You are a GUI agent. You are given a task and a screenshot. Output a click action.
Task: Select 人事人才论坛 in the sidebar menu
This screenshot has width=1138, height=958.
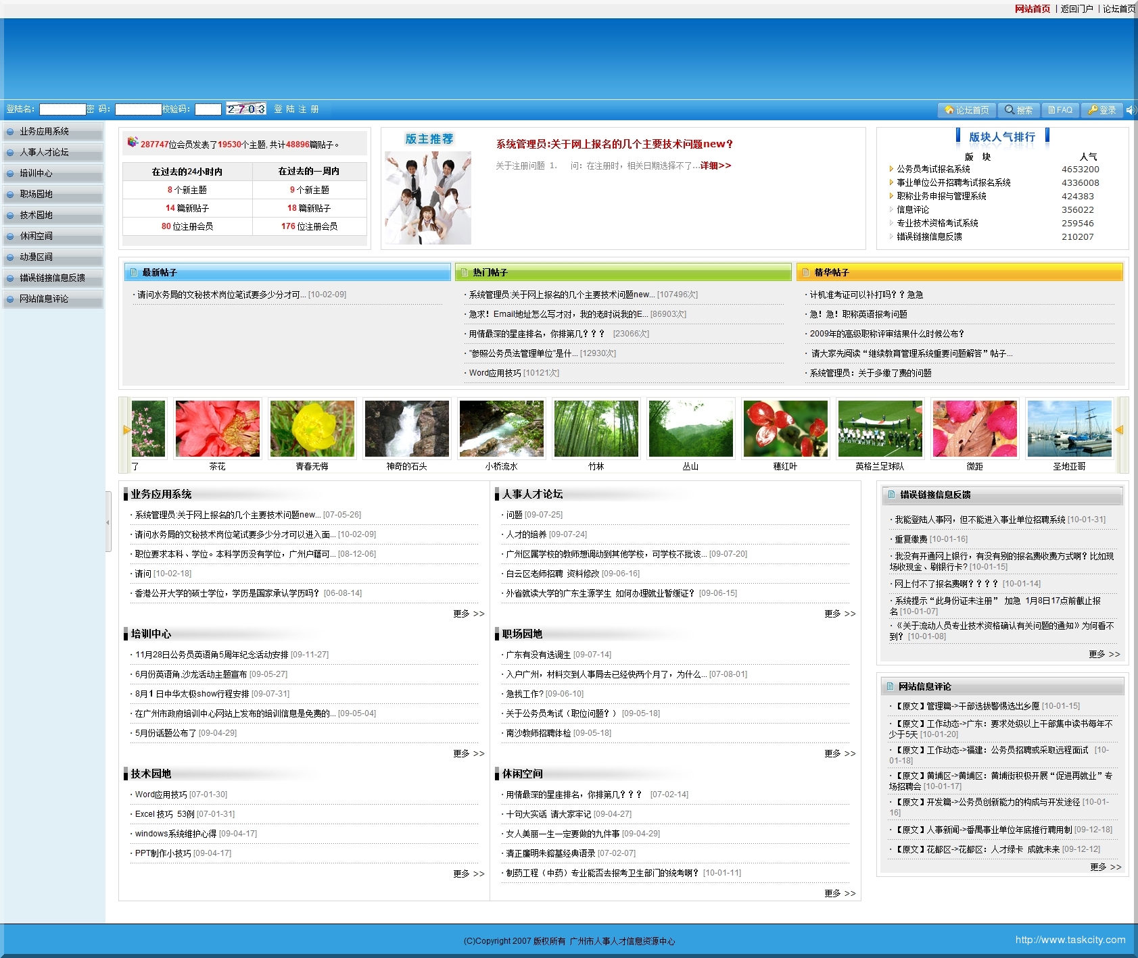coord(45,153)
